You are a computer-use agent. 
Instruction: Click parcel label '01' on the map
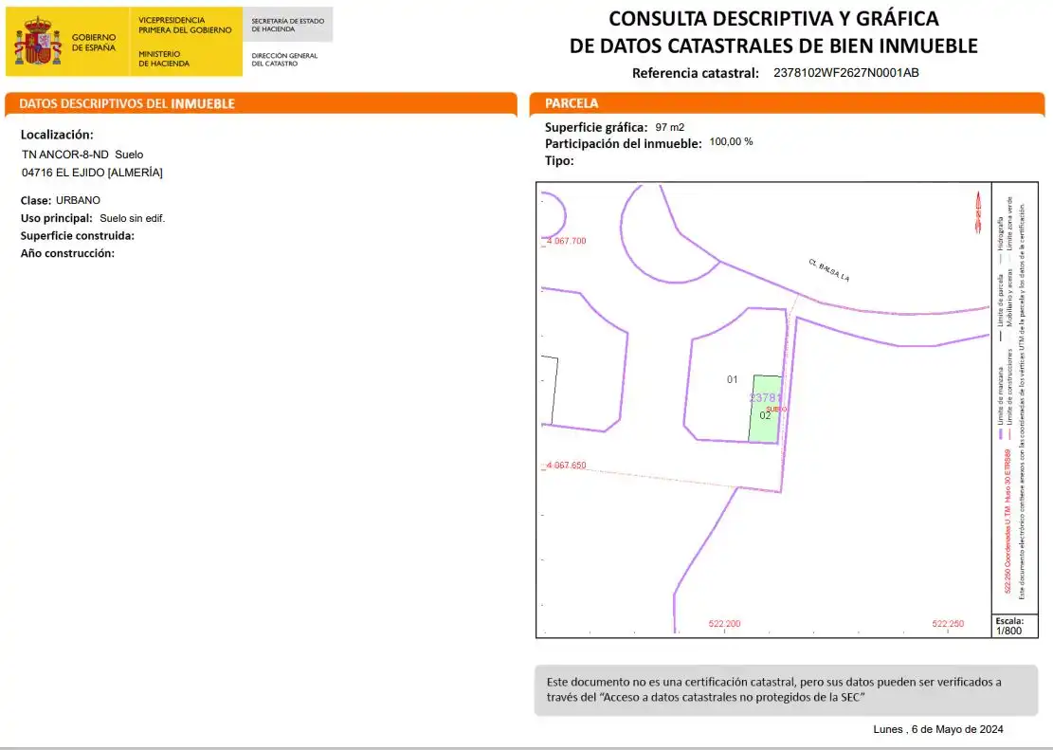pos(732,379)
